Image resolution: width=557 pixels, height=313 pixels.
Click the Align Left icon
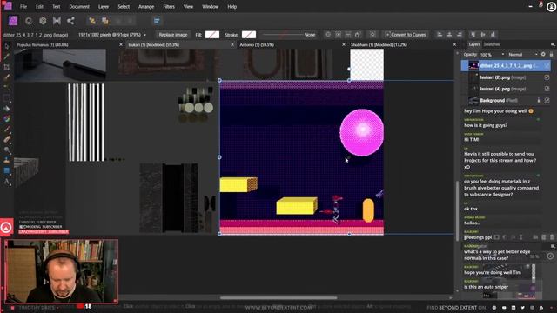[x=440, y=35]
